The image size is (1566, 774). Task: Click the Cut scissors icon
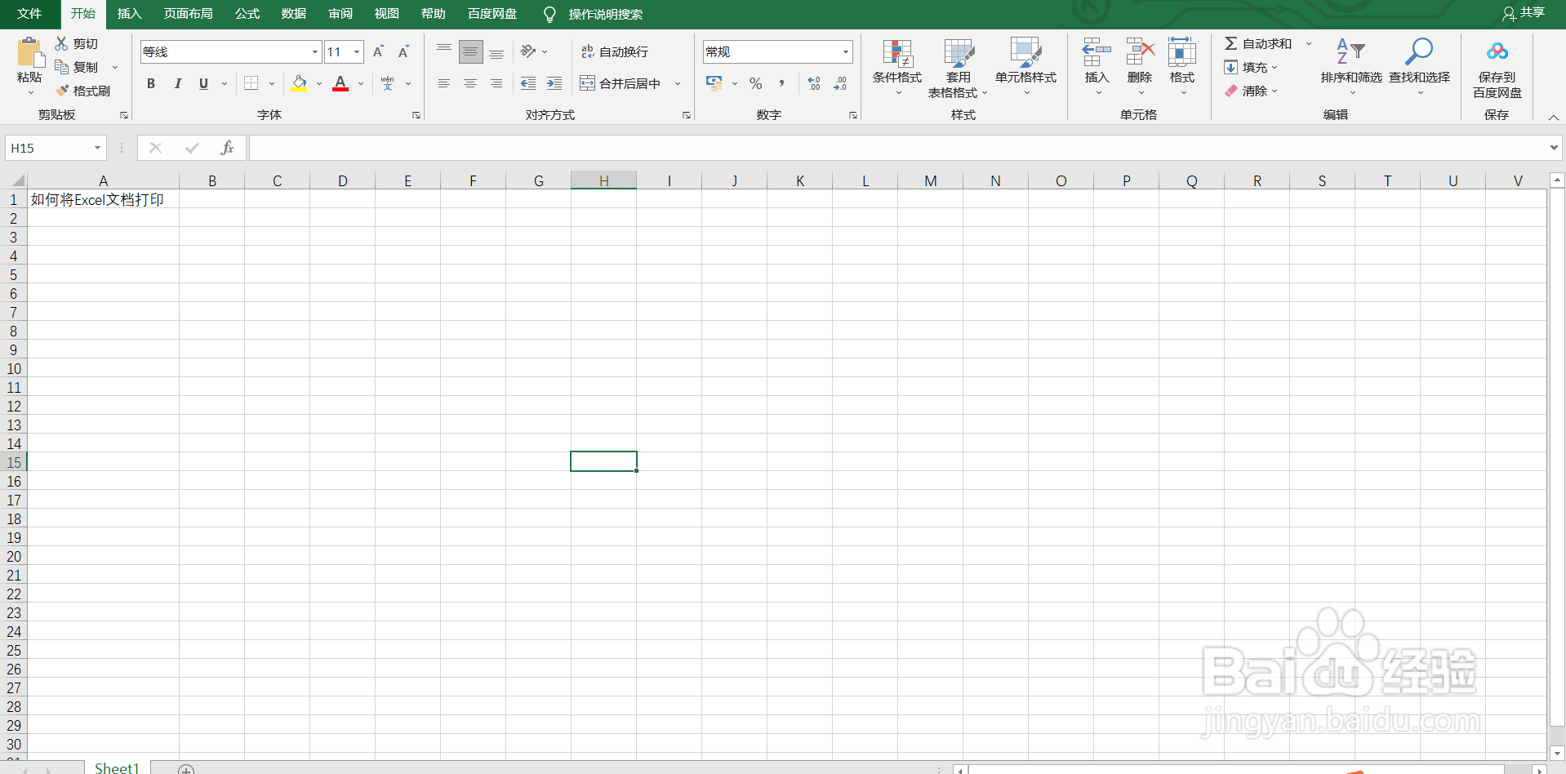click(61, 43)
